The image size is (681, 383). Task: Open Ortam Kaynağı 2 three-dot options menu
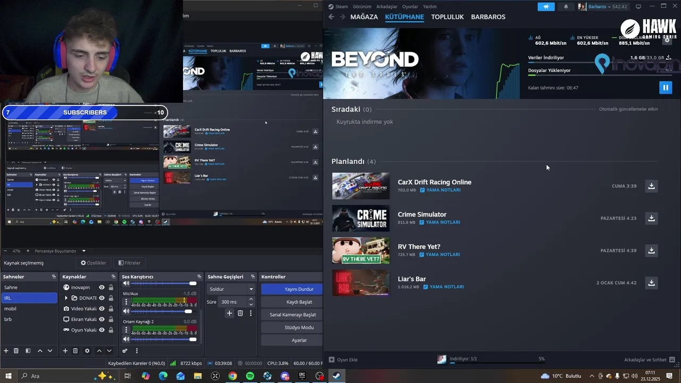tap(126, 330)
